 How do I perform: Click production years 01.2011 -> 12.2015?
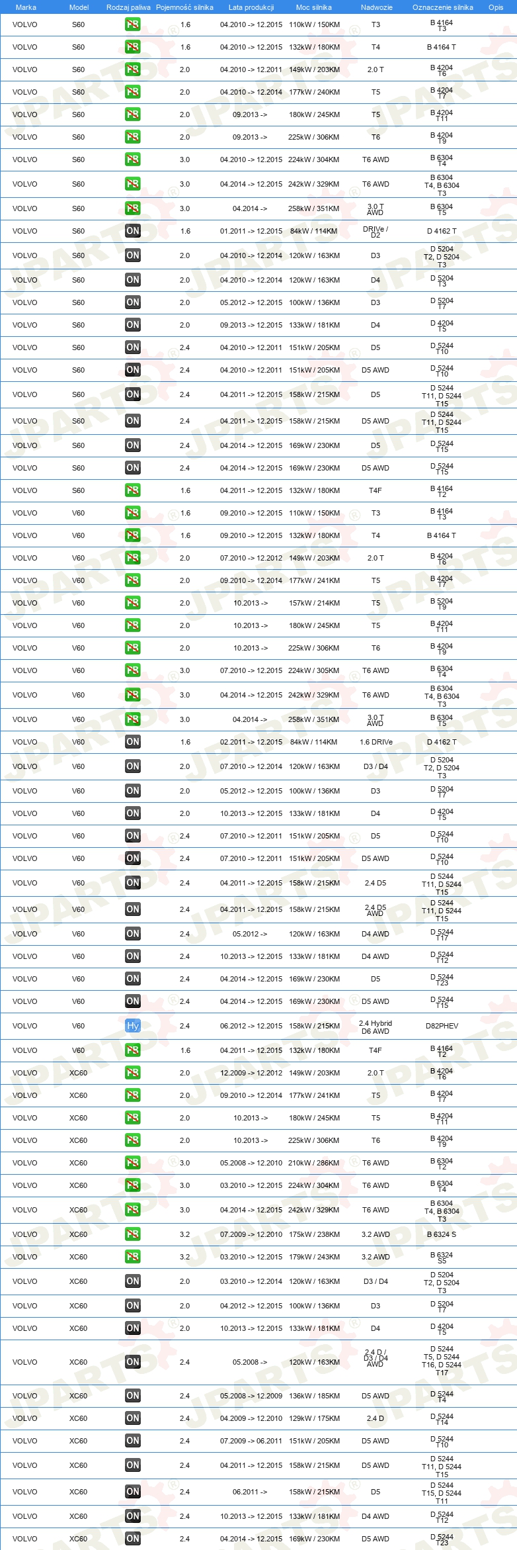point(251,231)
